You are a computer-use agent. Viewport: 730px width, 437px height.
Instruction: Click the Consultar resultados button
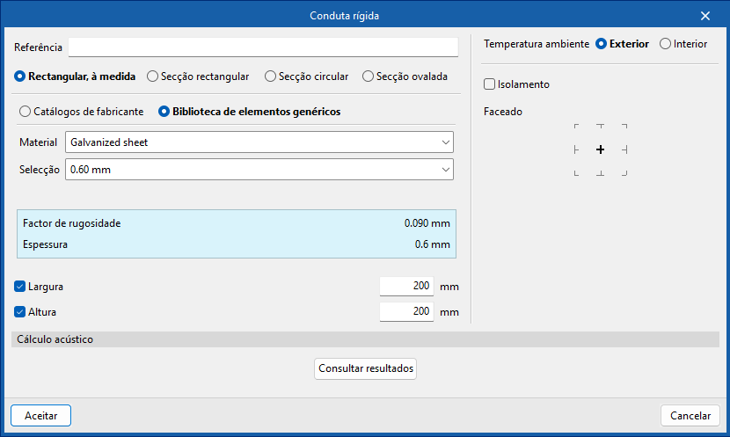coord(365,368)
